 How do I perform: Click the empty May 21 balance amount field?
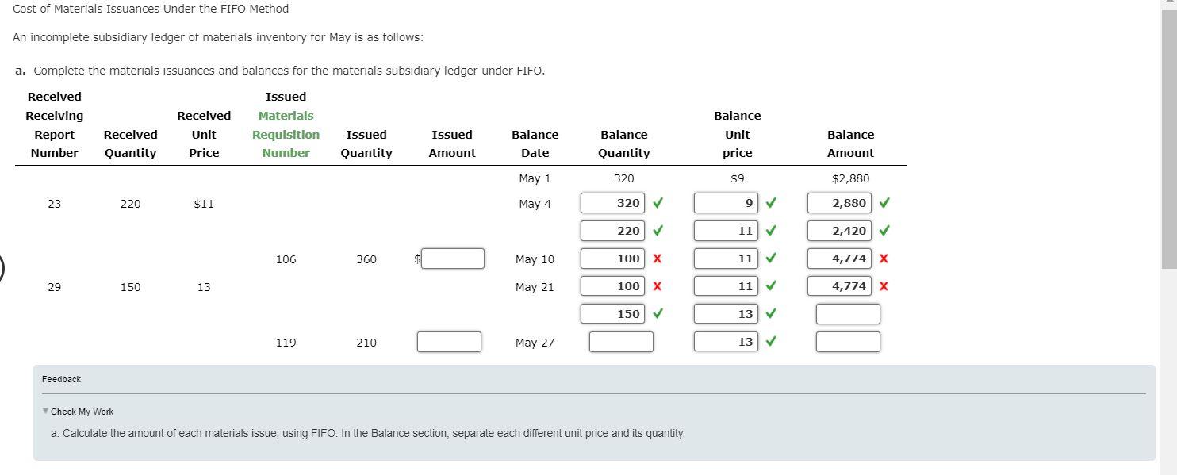point(847,313)
